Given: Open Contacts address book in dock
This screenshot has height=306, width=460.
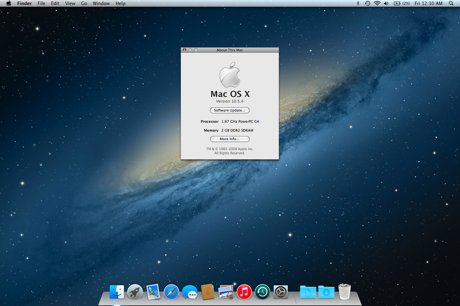Looking at the screenshot, I should (x=208, y=292).
